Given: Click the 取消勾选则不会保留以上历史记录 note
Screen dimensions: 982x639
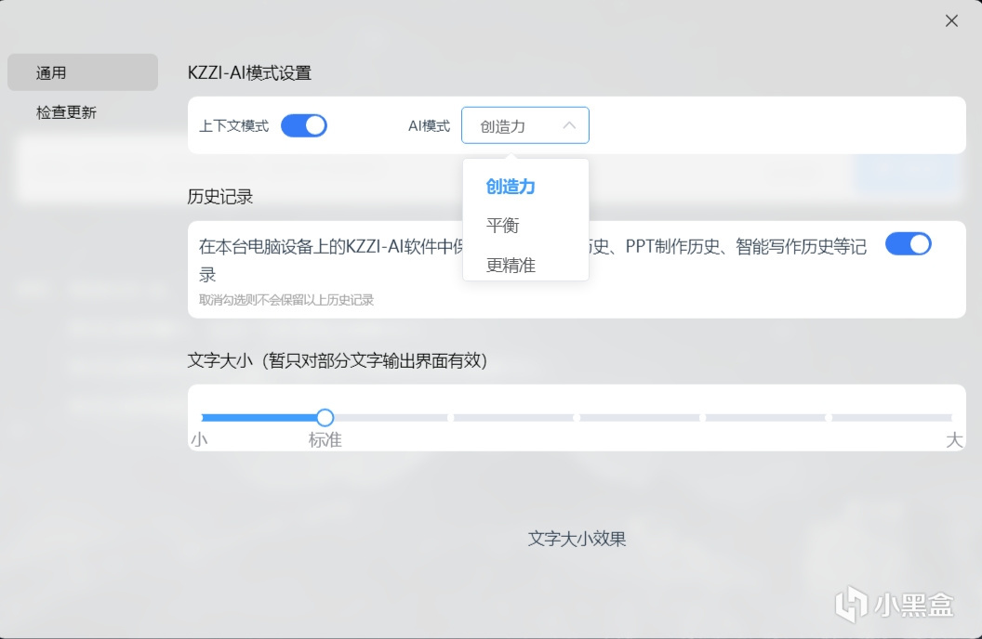Looking at the screenshot, I should coord(286,300).
